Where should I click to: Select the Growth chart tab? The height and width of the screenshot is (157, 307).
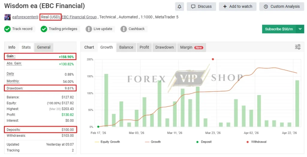[106, 47]
